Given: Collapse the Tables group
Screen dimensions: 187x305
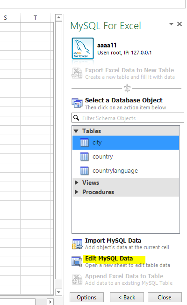Looking at the screenshot, I should pos(76,131).
